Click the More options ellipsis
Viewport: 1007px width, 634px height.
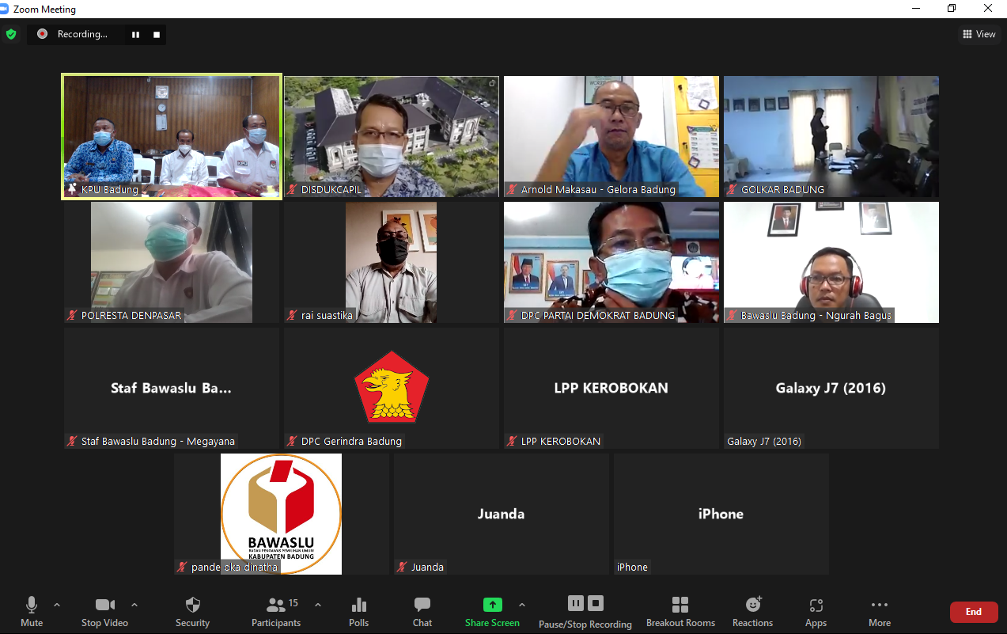coord(879,612)
